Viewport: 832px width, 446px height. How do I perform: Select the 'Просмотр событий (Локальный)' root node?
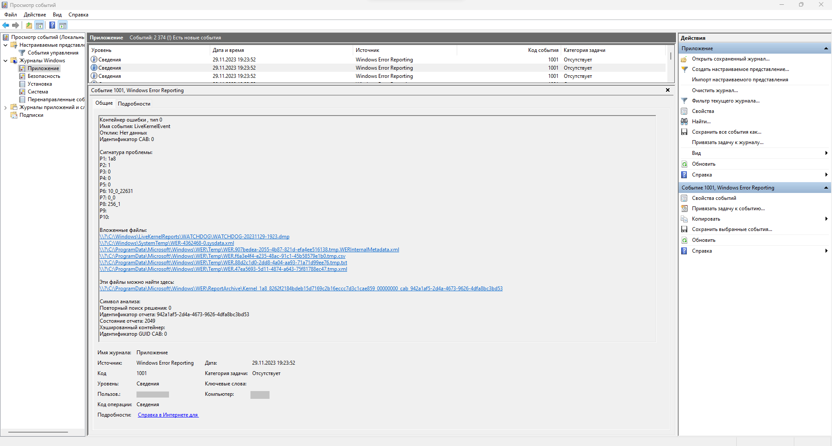coord(48,37)
